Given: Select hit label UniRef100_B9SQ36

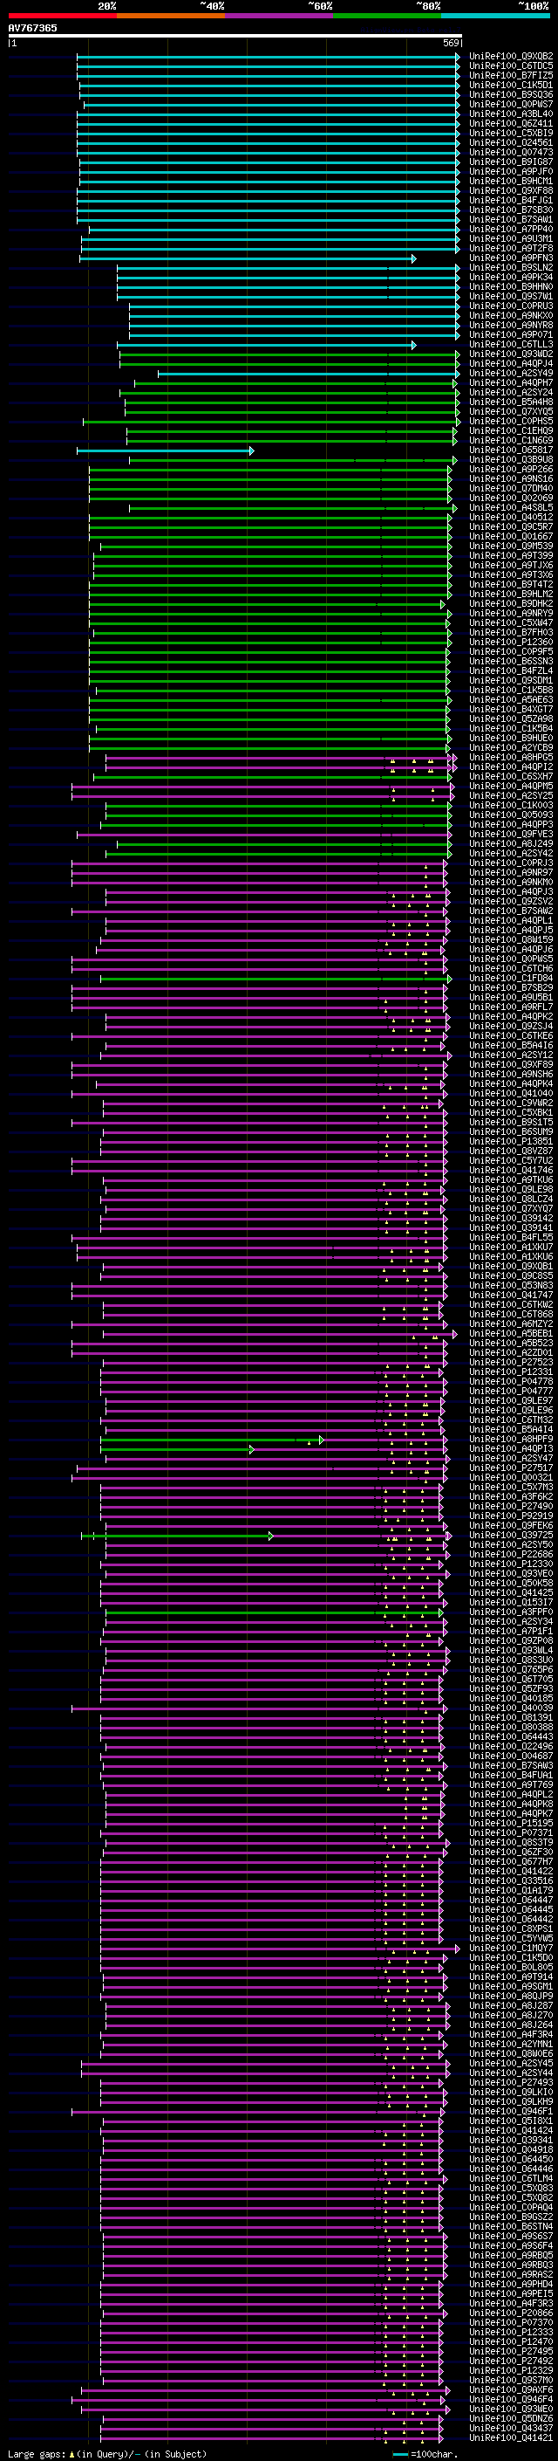Looking at the screenshot, I should click(x=511, y=94).
